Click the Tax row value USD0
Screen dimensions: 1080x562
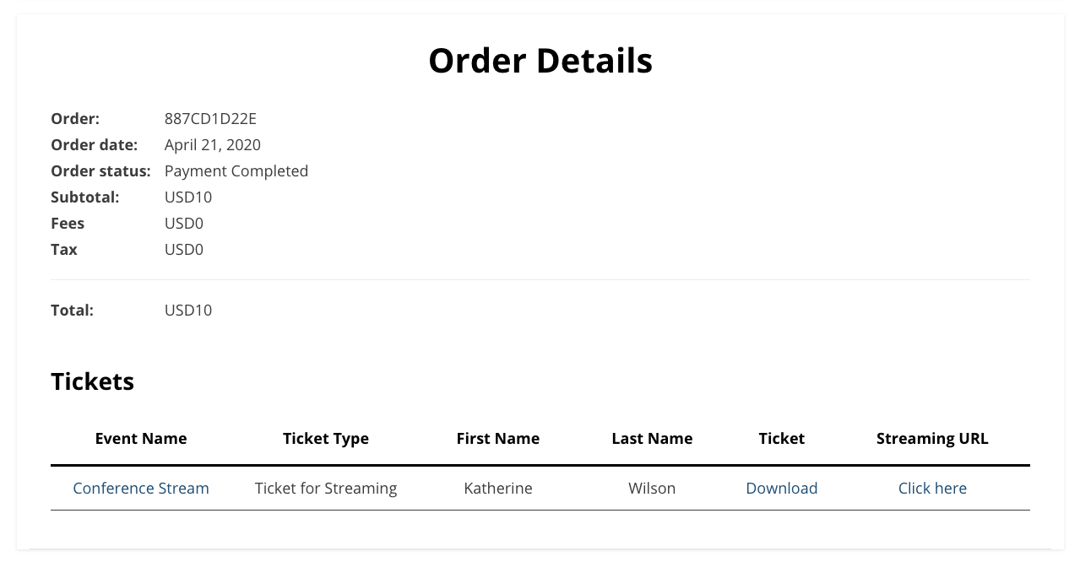(x=183, y=249)
